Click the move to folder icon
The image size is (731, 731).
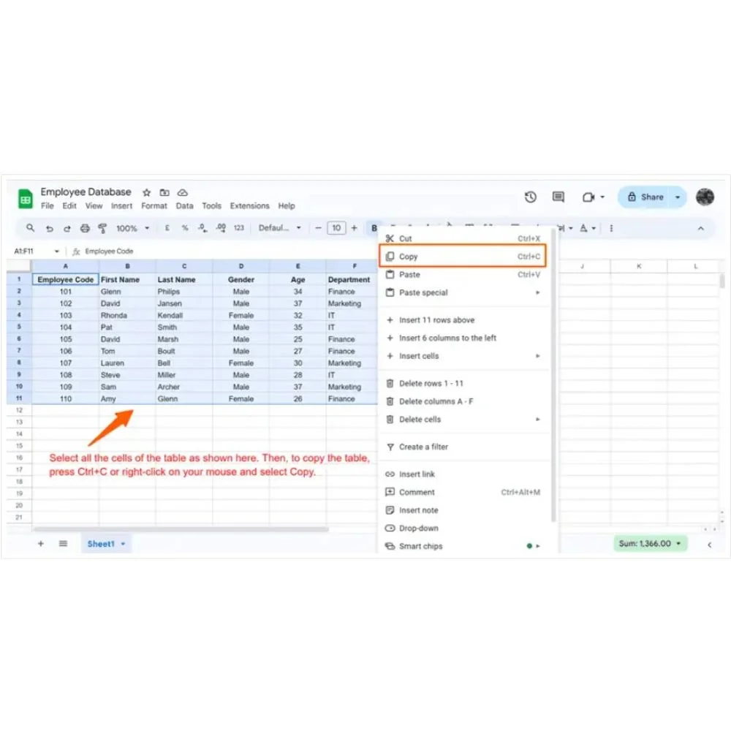[164, 192]
